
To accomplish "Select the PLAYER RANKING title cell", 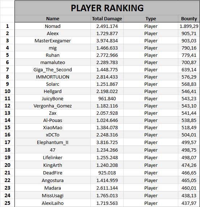I will click(107, 8).
